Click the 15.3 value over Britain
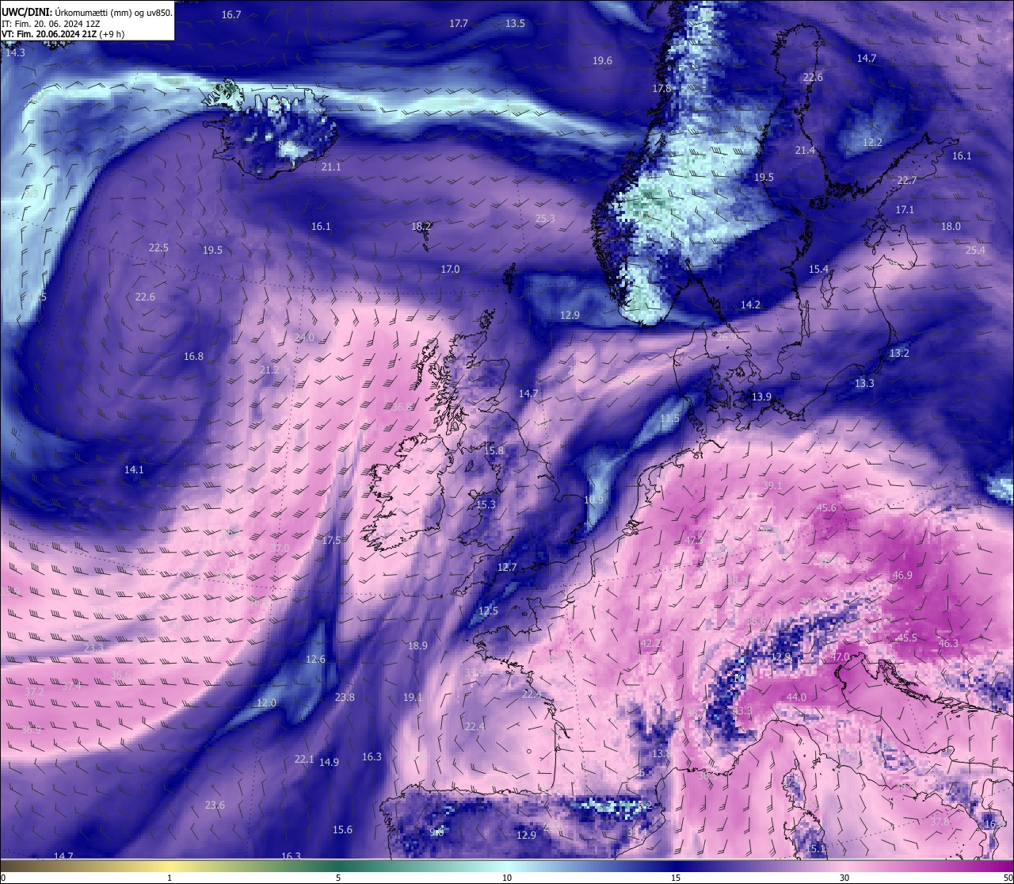Screen dimensions: 1014x884 (486, 505)
